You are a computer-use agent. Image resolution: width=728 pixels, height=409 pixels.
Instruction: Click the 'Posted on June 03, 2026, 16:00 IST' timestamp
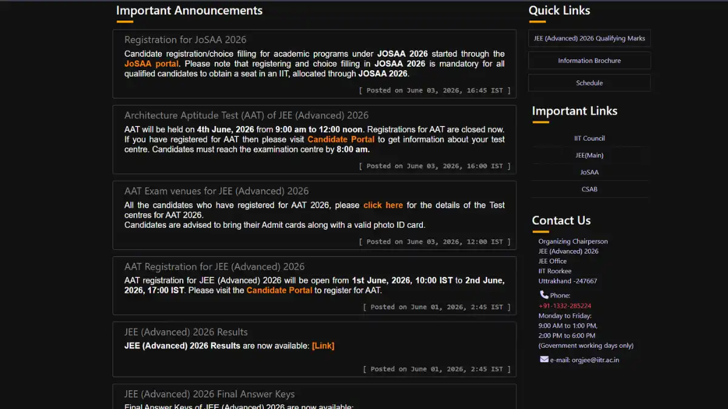pos(434,166)
